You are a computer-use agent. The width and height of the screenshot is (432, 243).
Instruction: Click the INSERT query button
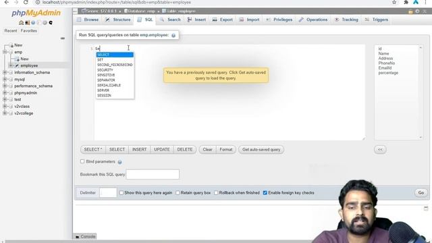[x=140, y=150]
